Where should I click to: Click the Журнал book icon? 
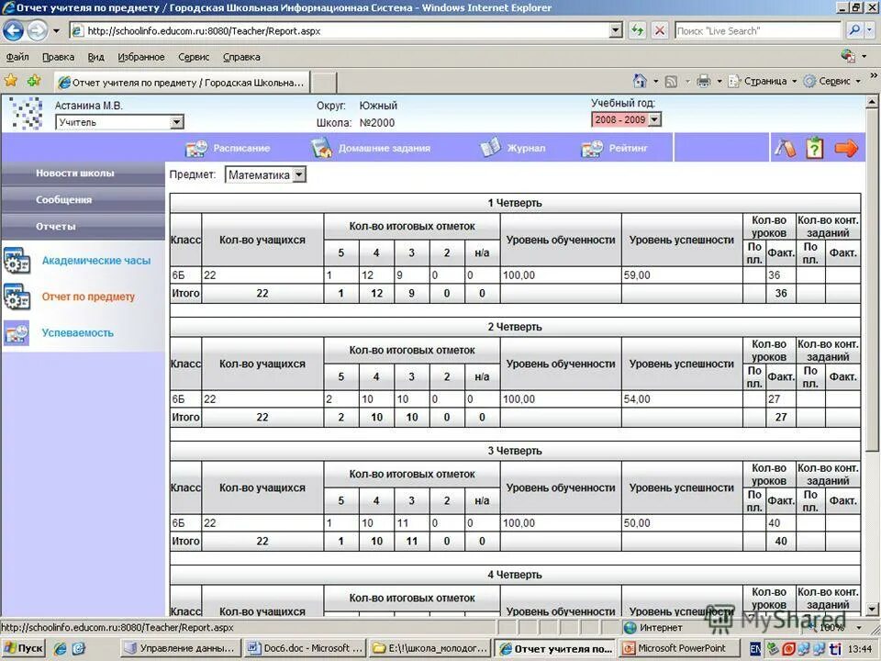490,148
